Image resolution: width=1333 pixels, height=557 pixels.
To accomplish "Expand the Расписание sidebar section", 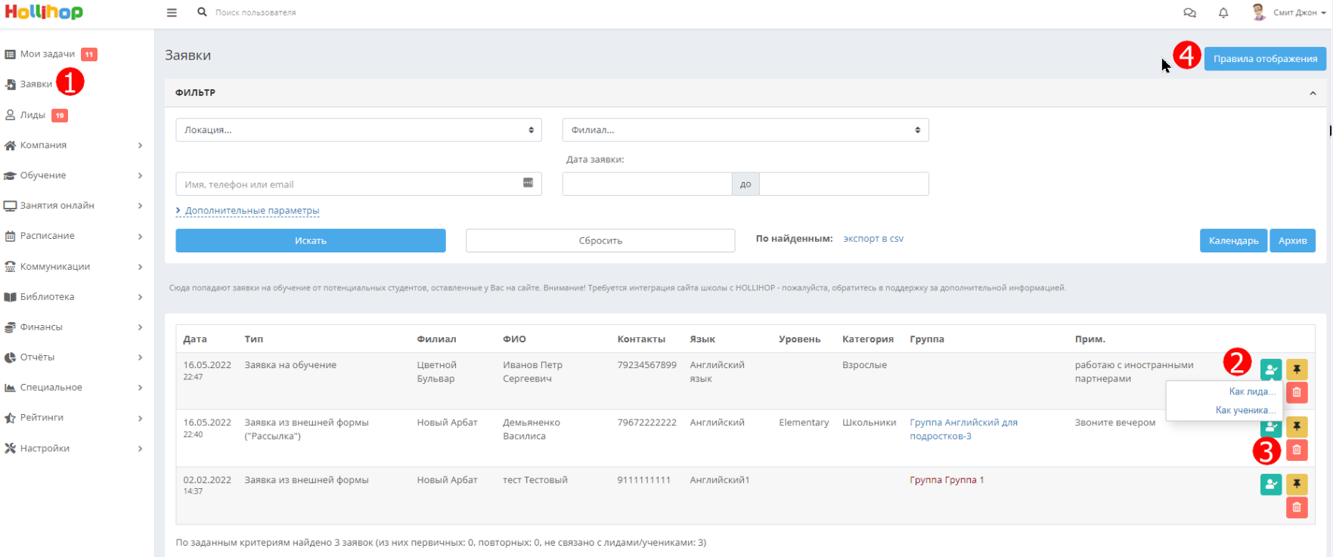I will [x=74, y=236].
